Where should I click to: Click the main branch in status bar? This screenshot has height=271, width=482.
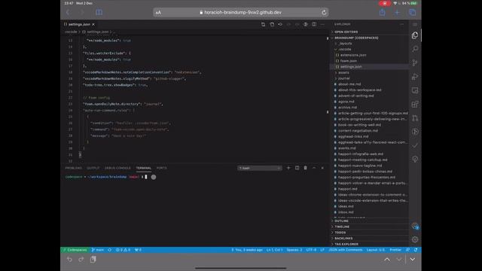[98, 250]
